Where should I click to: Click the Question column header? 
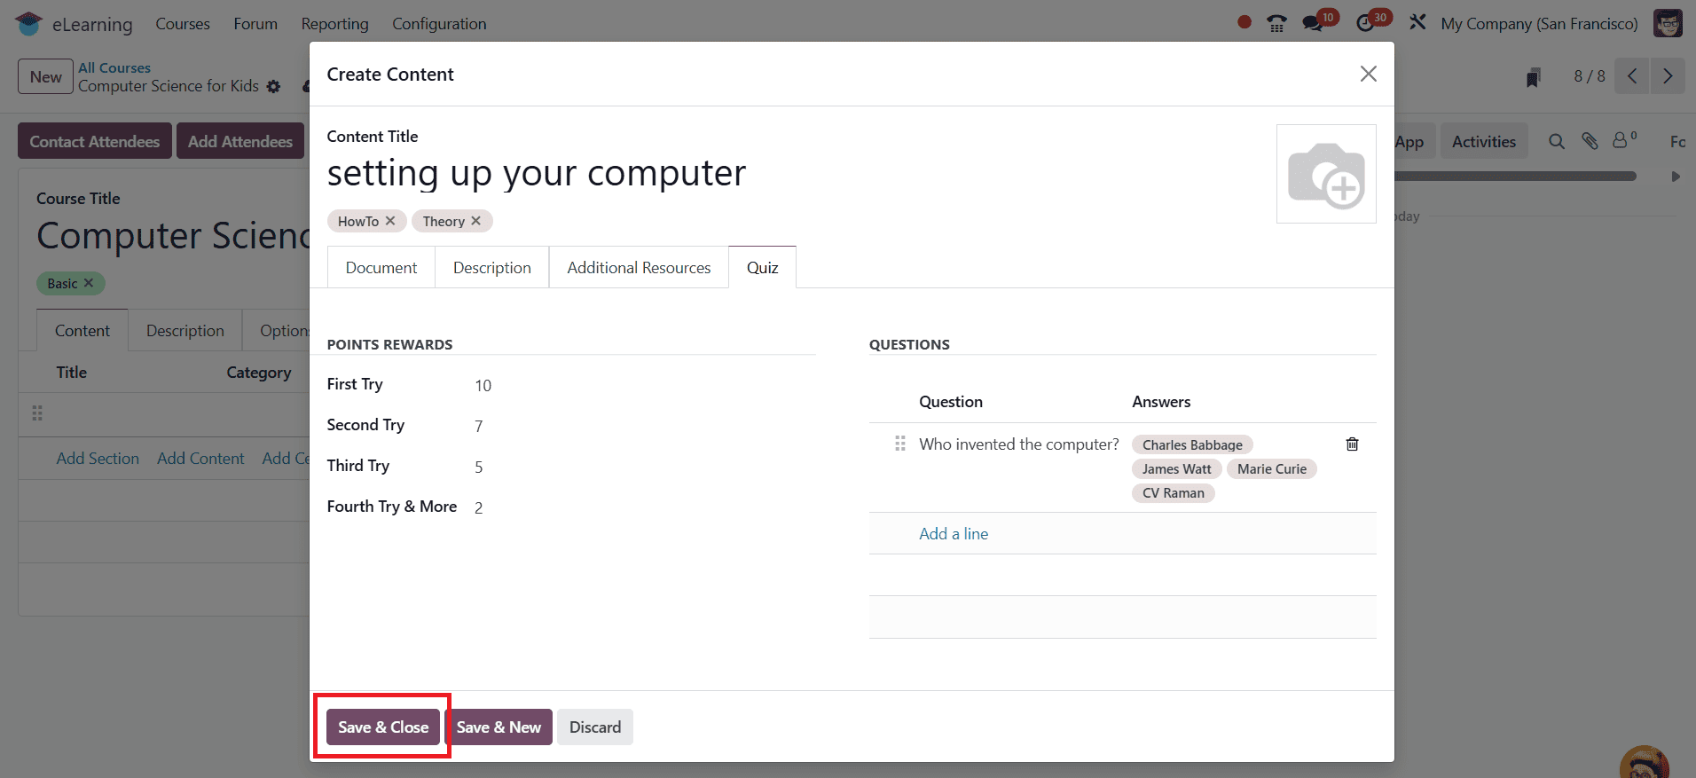(x=951, y=402)
